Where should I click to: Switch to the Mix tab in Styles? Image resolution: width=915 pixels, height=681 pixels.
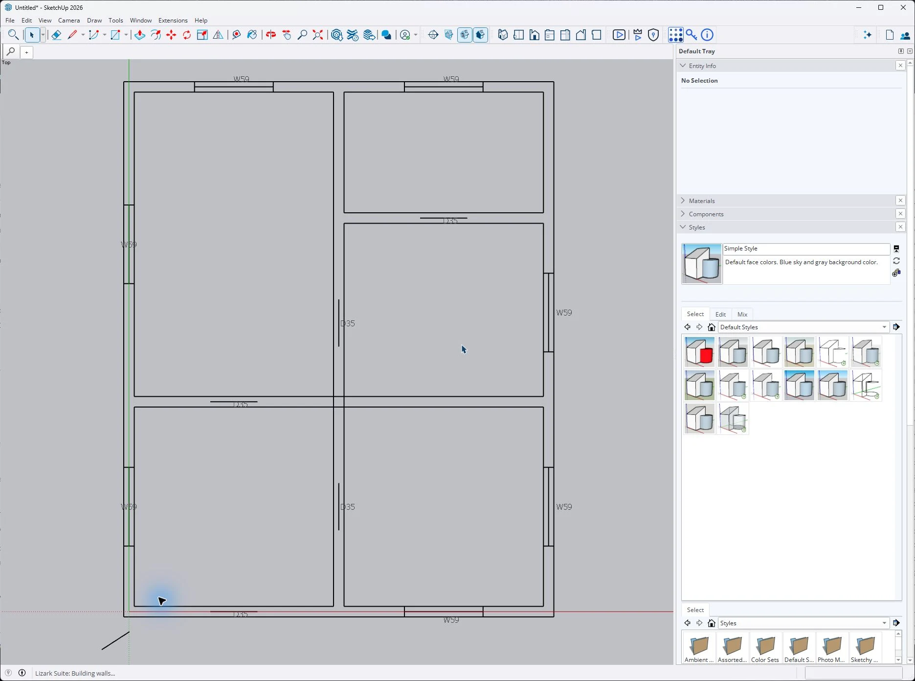742,315
